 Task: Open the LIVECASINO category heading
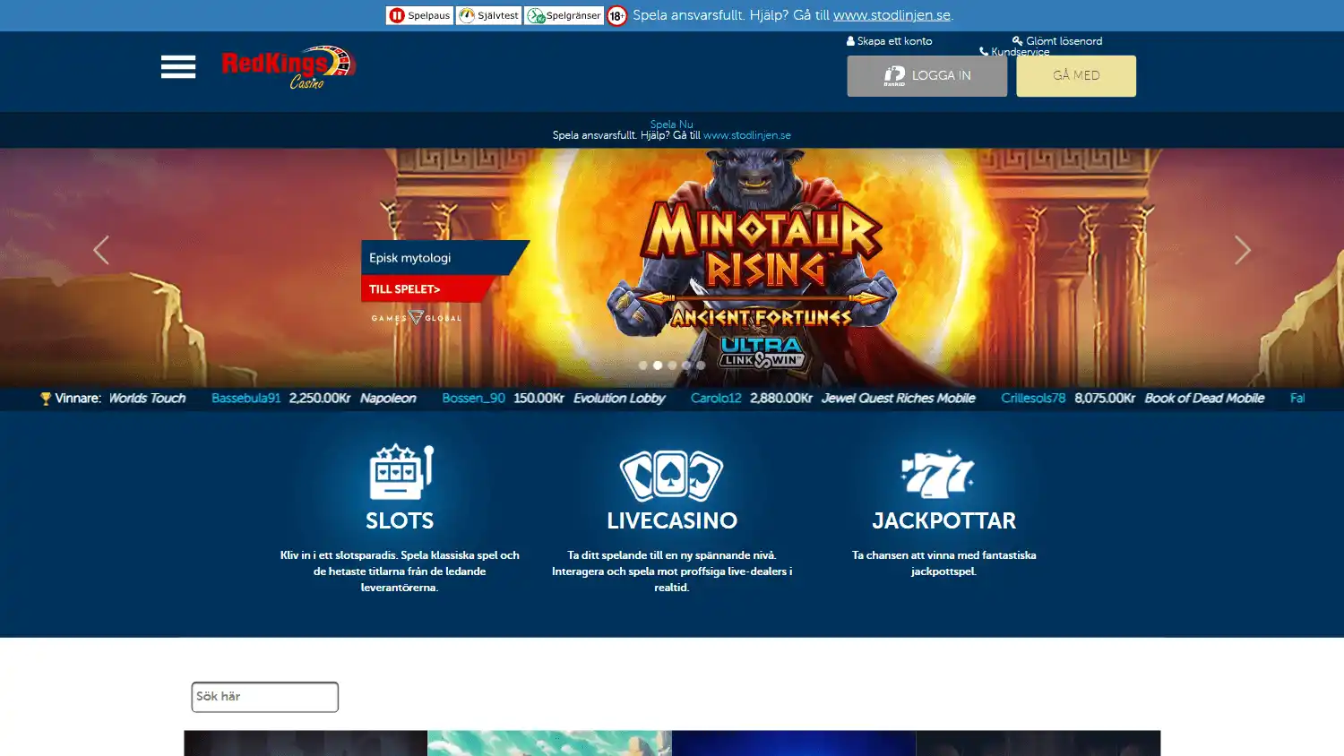(x=672, y=520)
